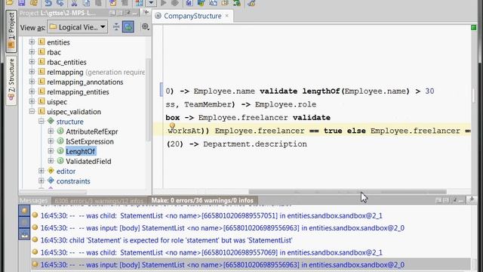Click the language icon beside rbac
Screen dimensions: 483x272
[x=42, y=52]
